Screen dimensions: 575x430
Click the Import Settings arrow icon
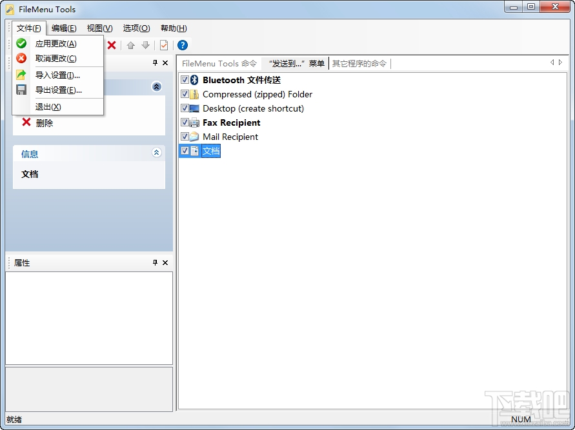point(21,75)
